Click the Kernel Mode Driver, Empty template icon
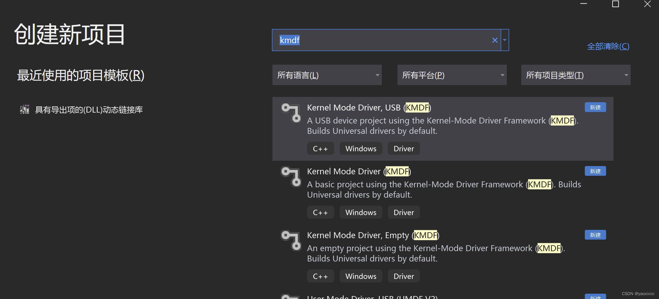The image size is (659, 299). [291, 240]
